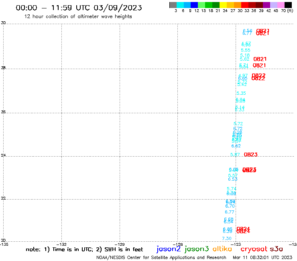
Task: Click the light green swatch above 15
Action: (201, 5)
